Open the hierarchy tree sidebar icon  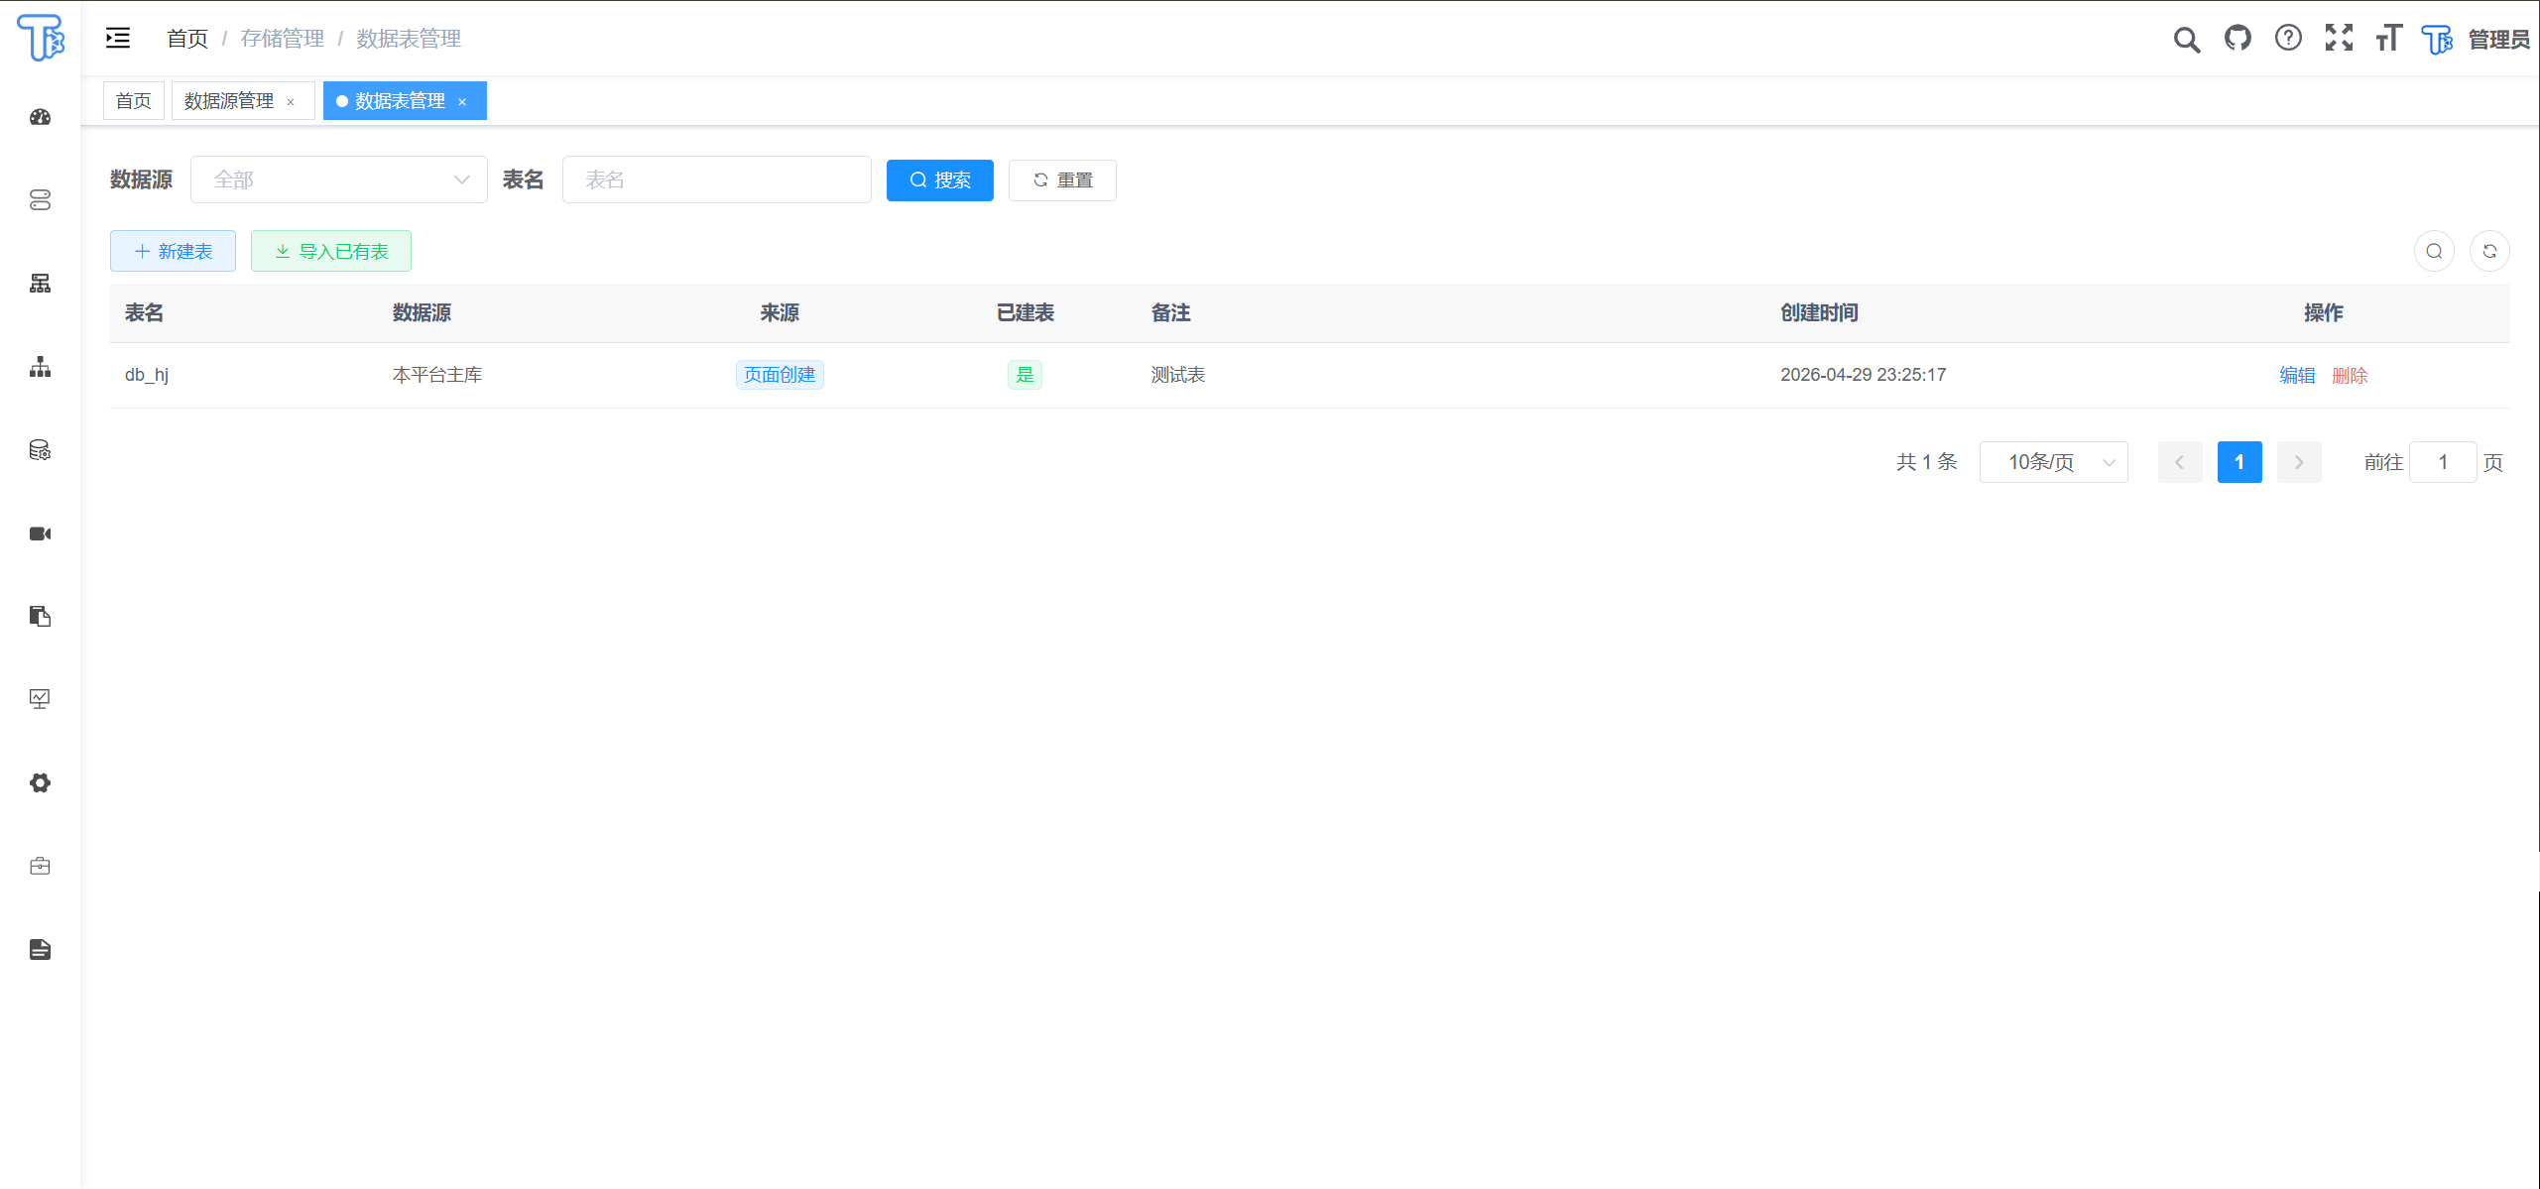click(40, 367)
